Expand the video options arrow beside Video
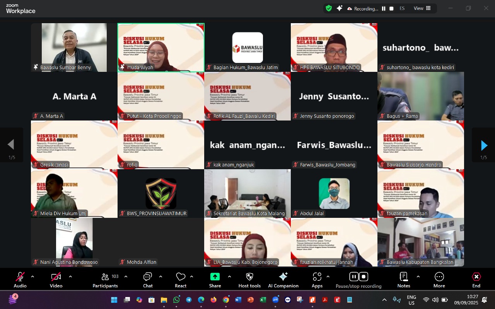Screen dimensions: 495x309 70,277
